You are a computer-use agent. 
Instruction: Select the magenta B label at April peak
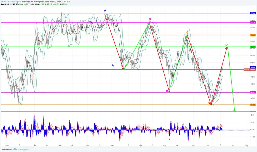150,19
